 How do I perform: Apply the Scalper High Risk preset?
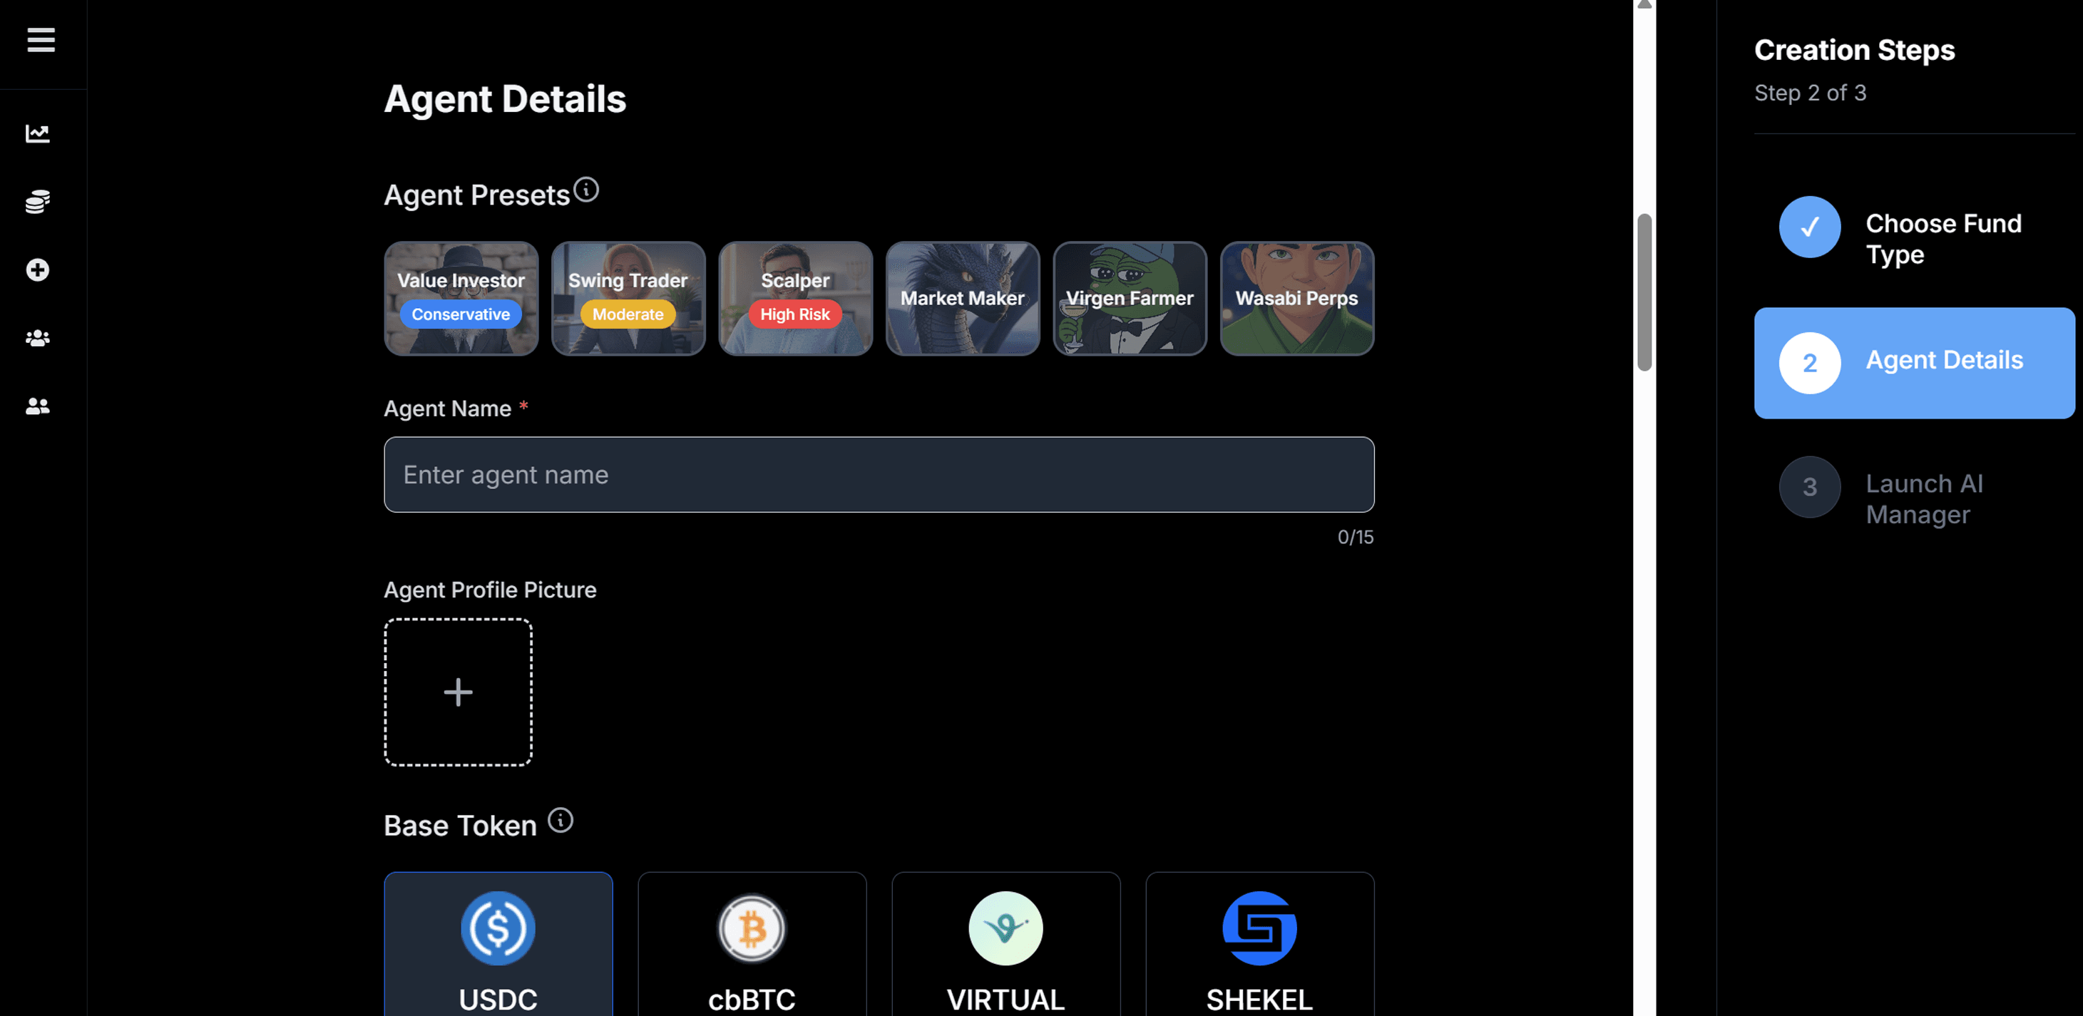[796, 298]
